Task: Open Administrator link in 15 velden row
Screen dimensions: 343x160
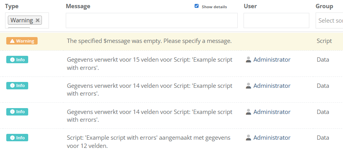Action: 272,60
